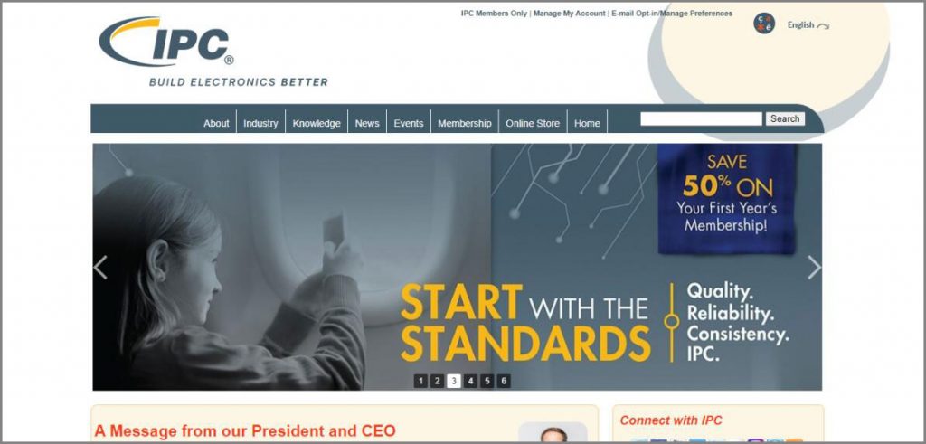Show carousel slide 6
This screenshot has height=444, width=926.
coord(503,381)
